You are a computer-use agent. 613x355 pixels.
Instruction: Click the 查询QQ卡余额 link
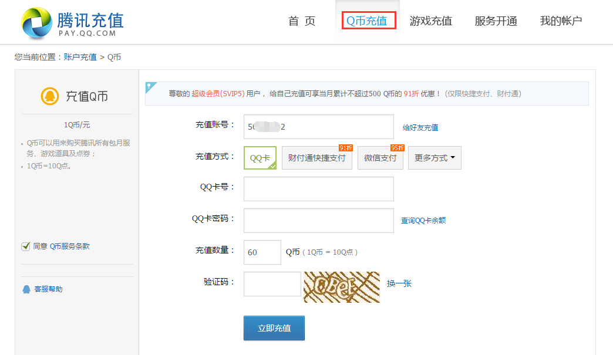tap(423, 221)
